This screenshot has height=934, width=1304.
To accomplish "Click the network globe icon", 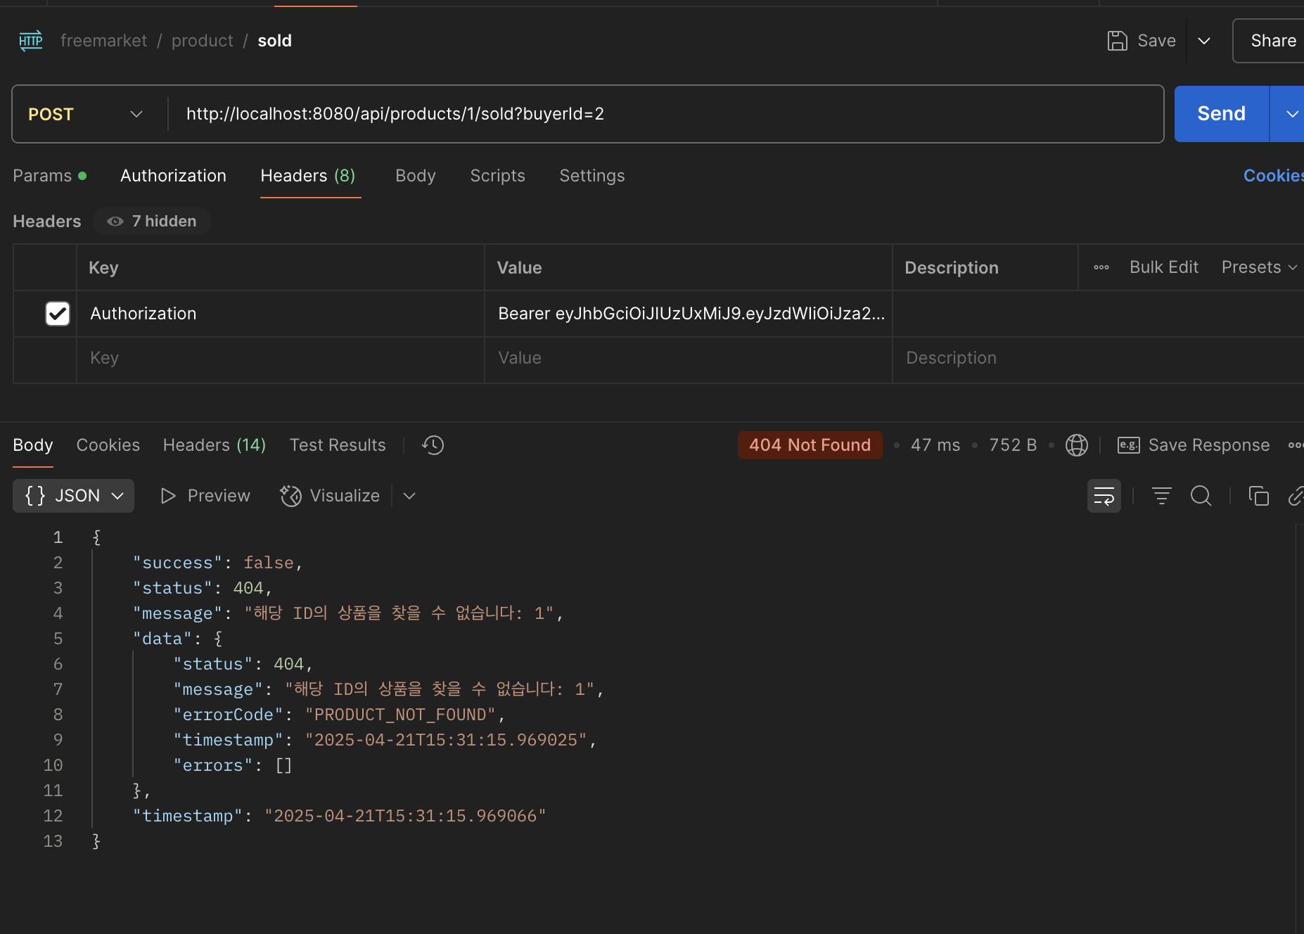I will pos(1076,445).
